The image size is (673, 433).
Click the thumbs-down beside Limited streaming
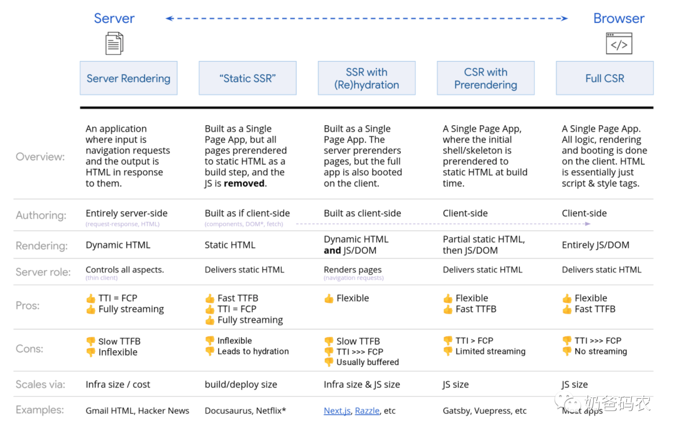coord(448,351)
